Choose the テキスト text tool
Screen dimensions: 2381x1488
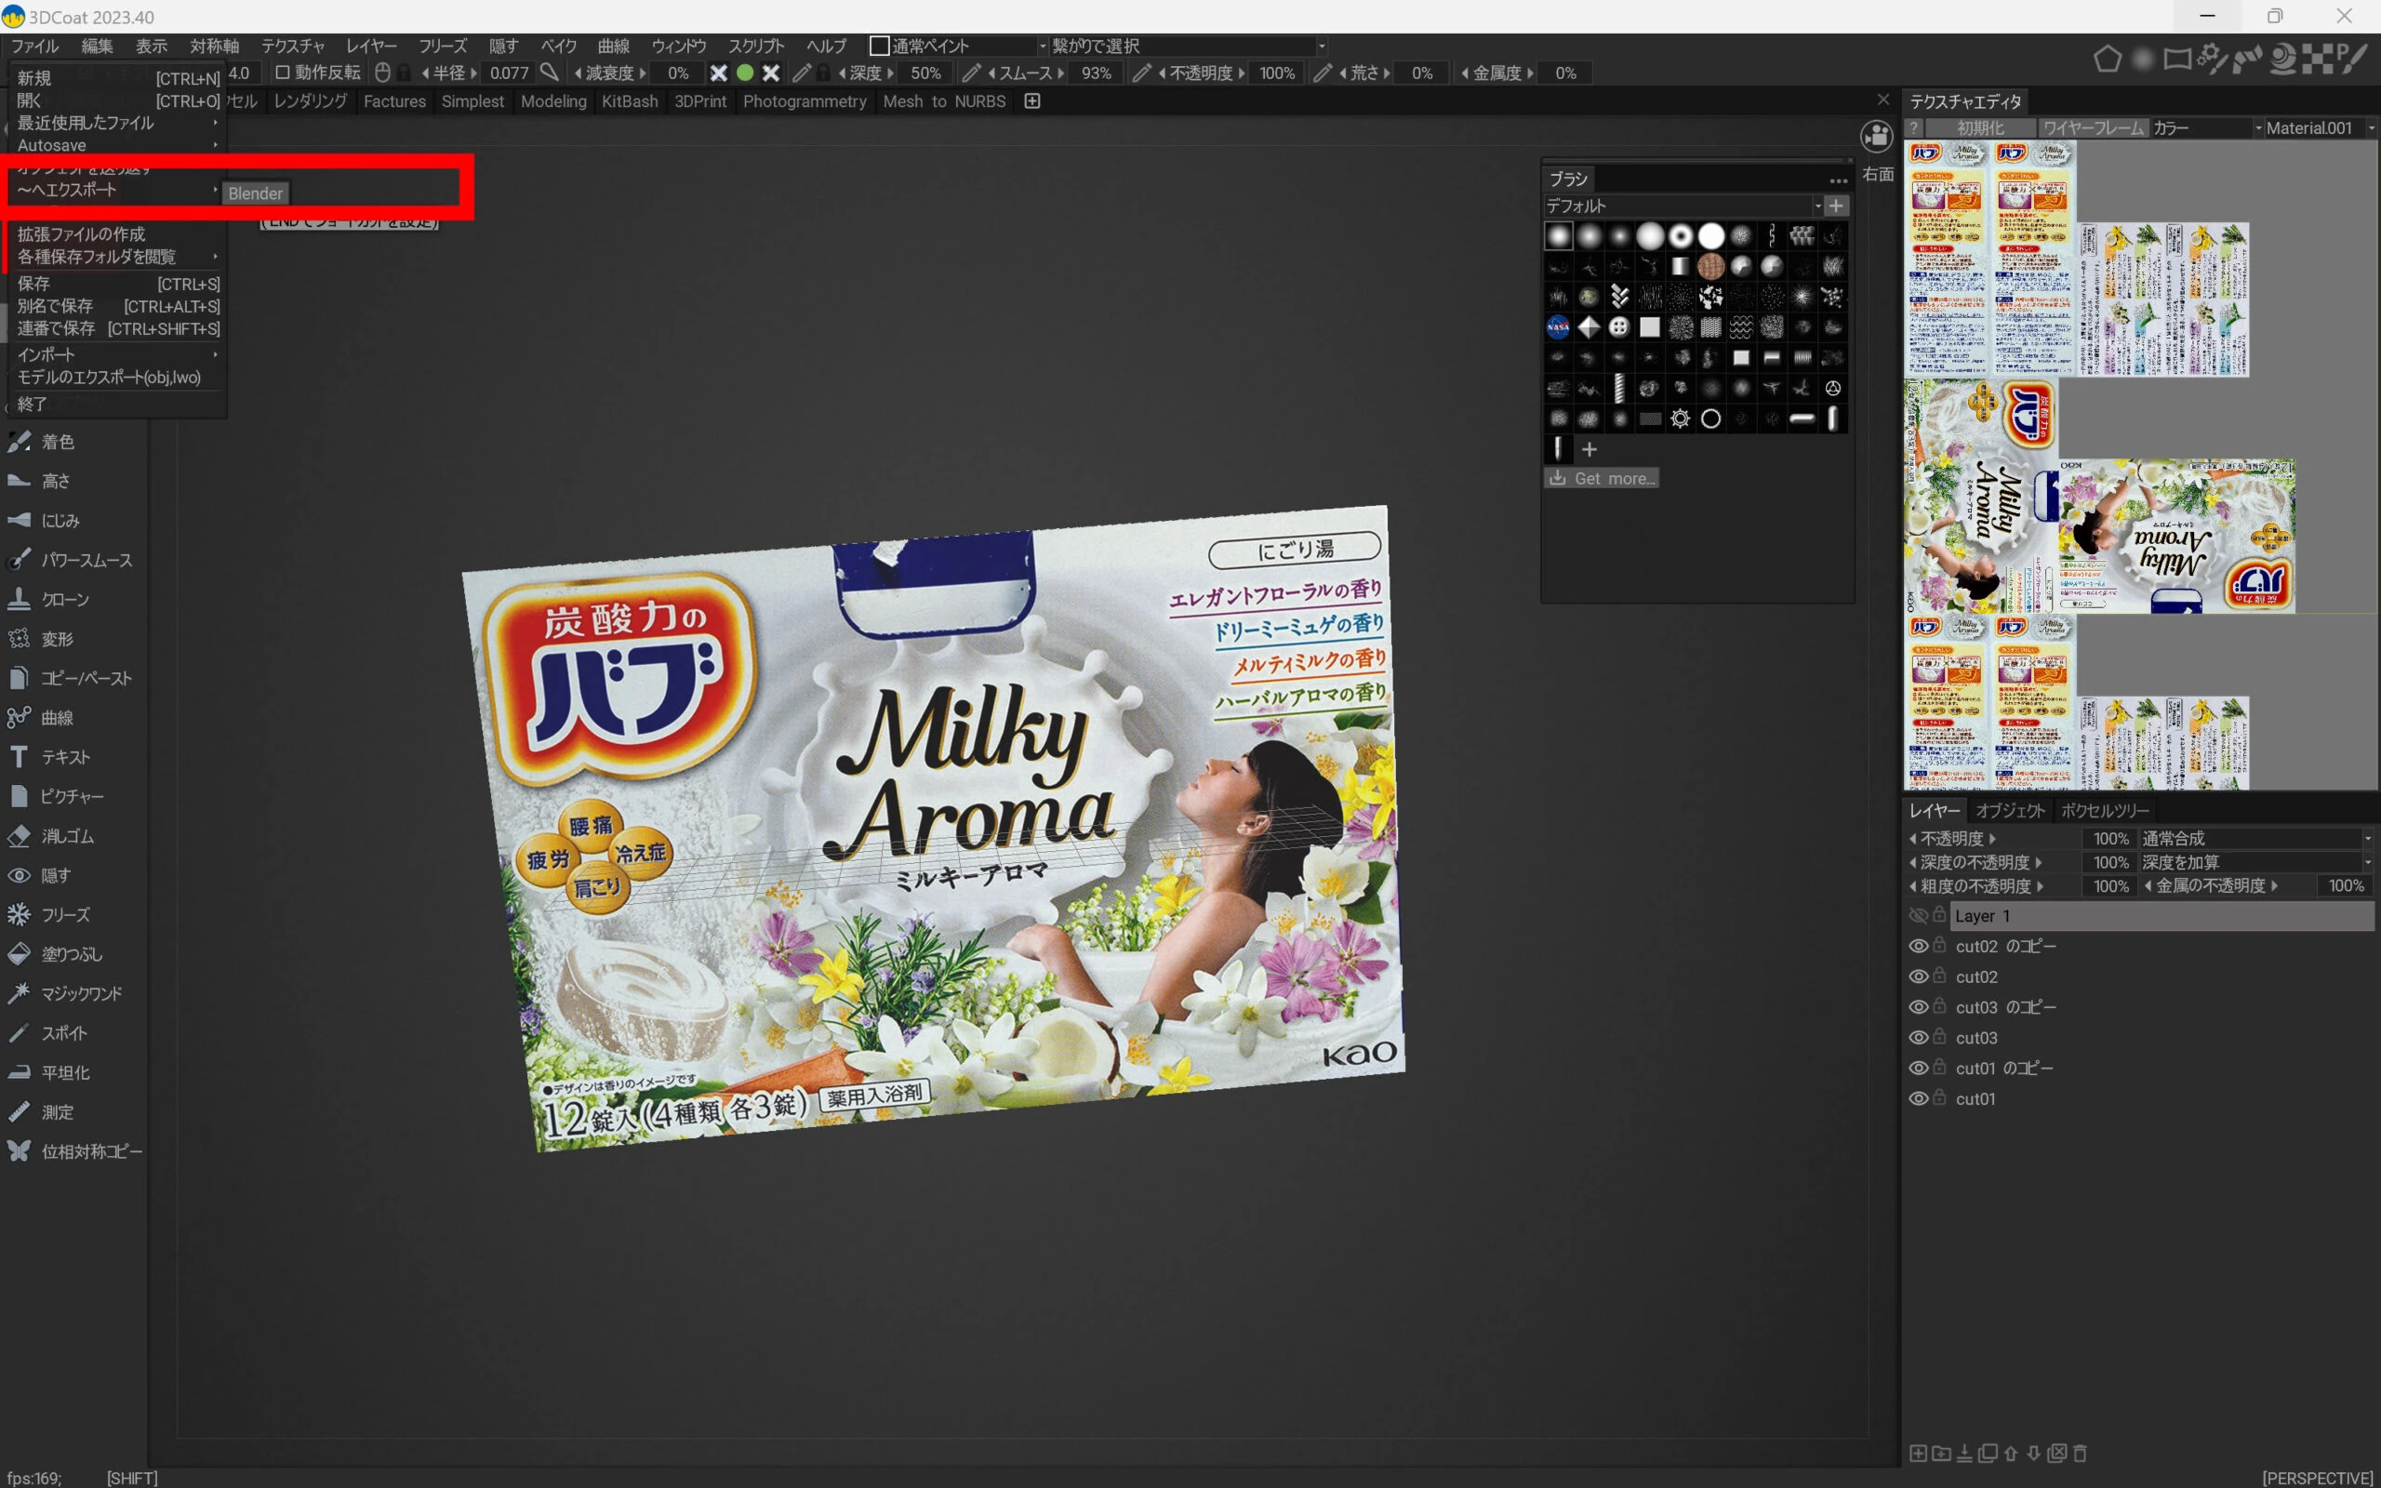click(65, 757)
